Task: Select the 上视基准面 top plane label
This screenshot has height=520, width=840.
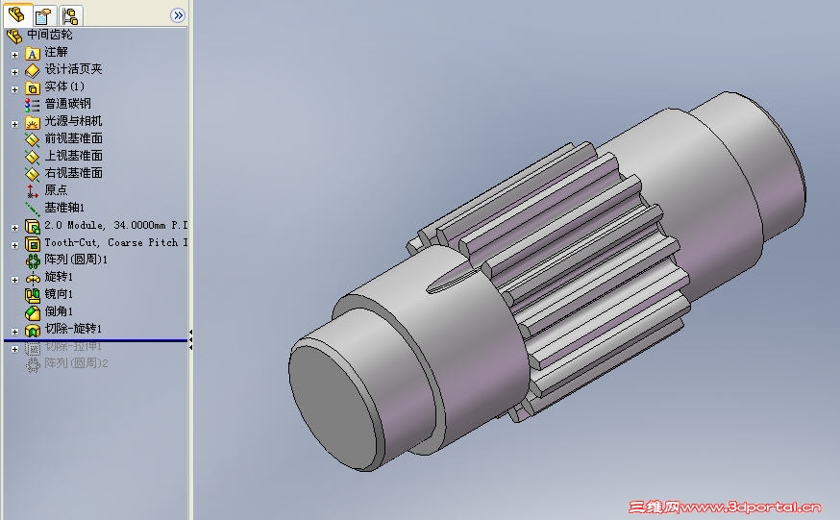Action: tap(73, 156)
